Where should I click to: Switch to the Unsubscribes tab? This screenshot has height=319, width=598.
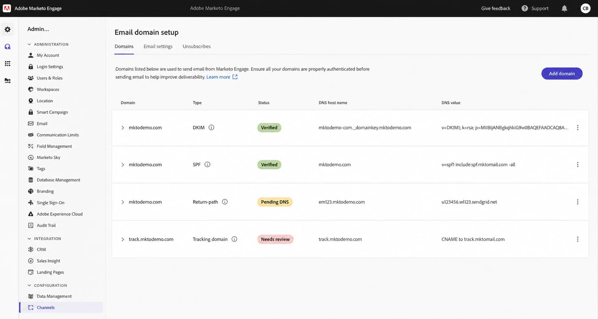(x=196, y=46)
